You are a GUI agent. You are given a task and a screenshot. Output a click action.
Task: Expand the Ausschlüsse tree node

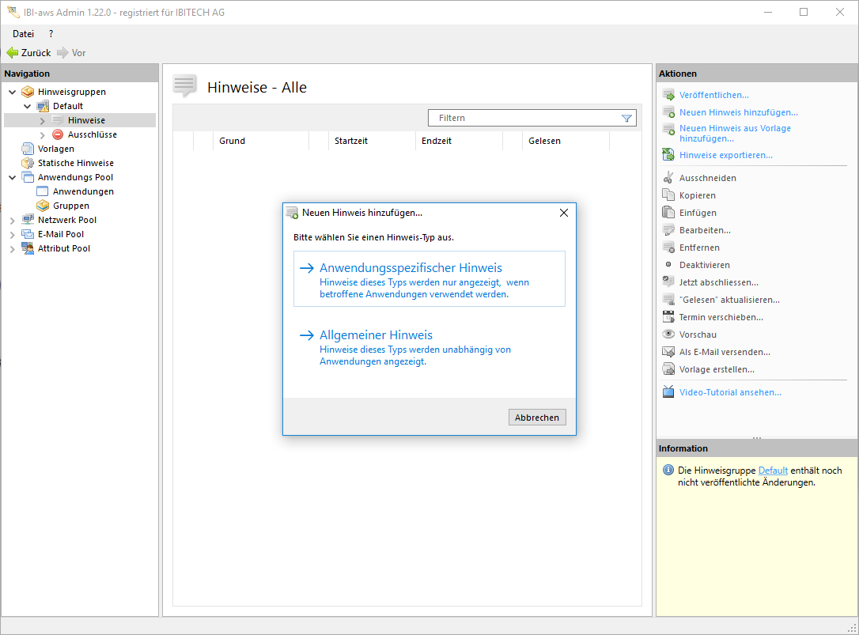click(x=43, y=134)
